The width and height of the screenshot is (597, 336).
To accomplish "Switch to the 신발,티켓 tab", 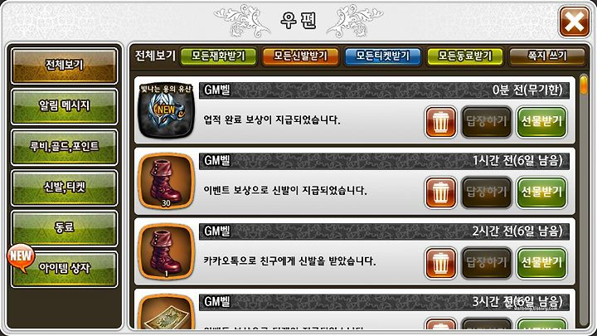I will (65, 187).
